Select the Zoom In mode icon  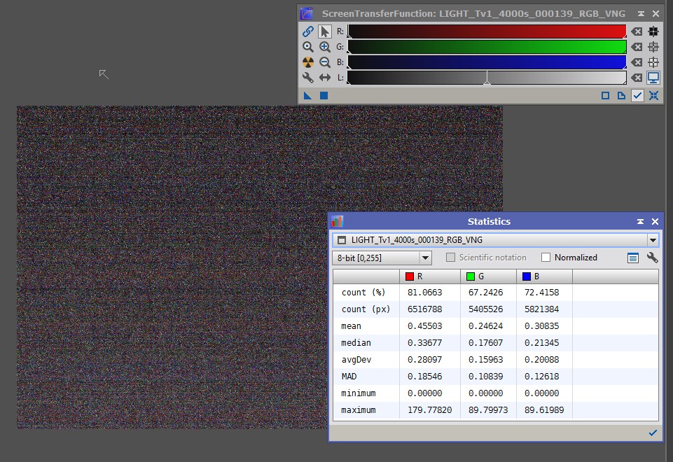(x=325, y=47)
